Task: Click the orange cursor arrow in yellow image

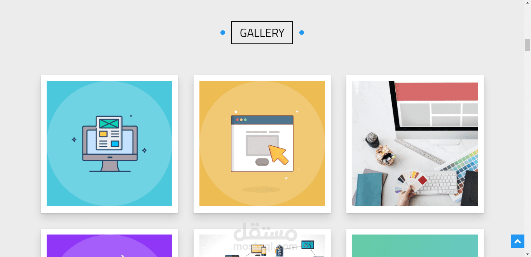Action: 279,154
